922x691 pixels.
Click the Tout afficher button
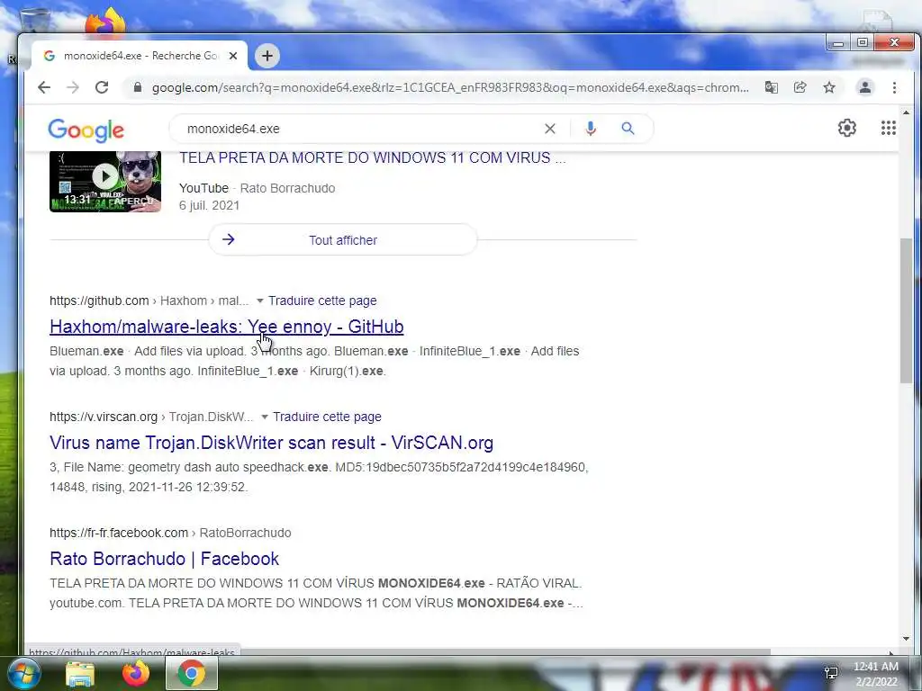(343, 239)
